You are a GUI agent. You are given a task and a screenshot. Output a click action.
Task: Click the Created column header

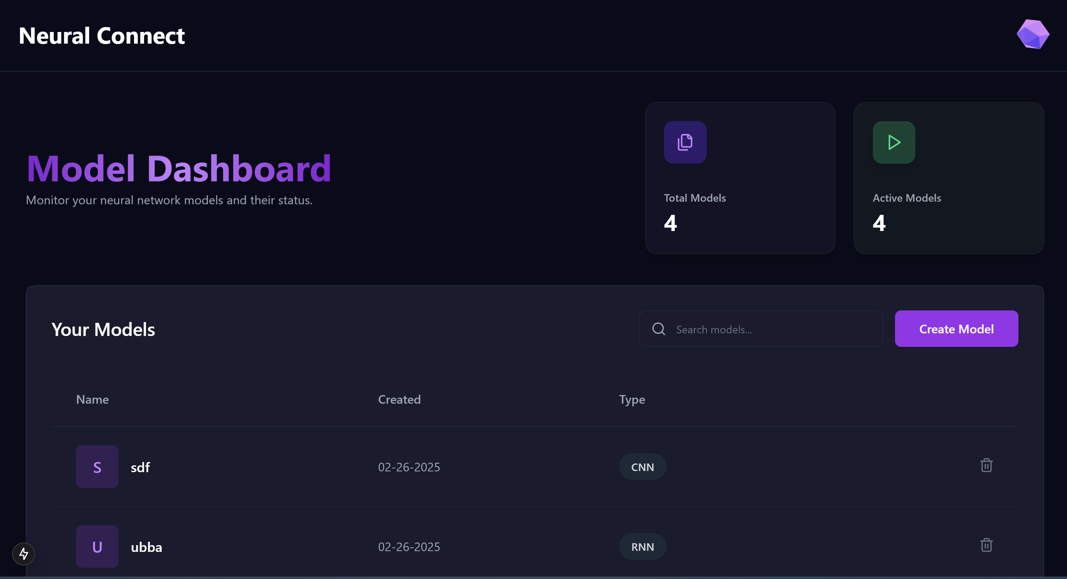(x=399, y=399)
